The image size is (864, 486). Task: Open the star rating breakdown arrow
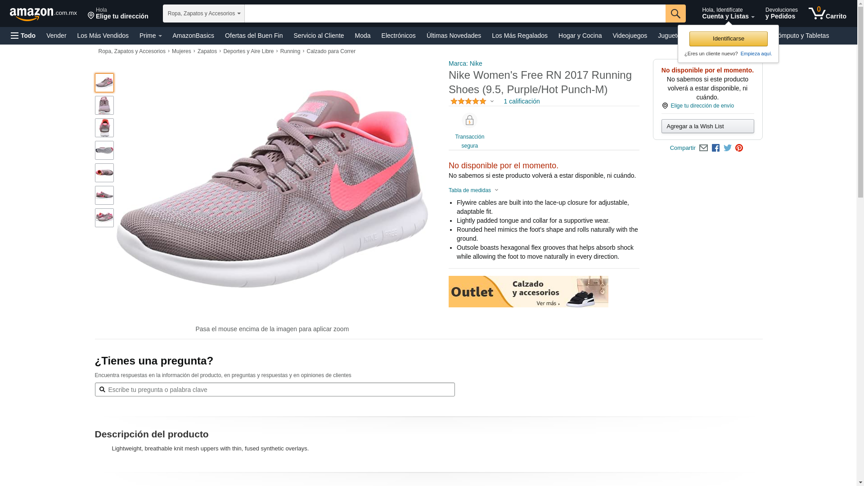pyautogui.click(x=492, y=102)
